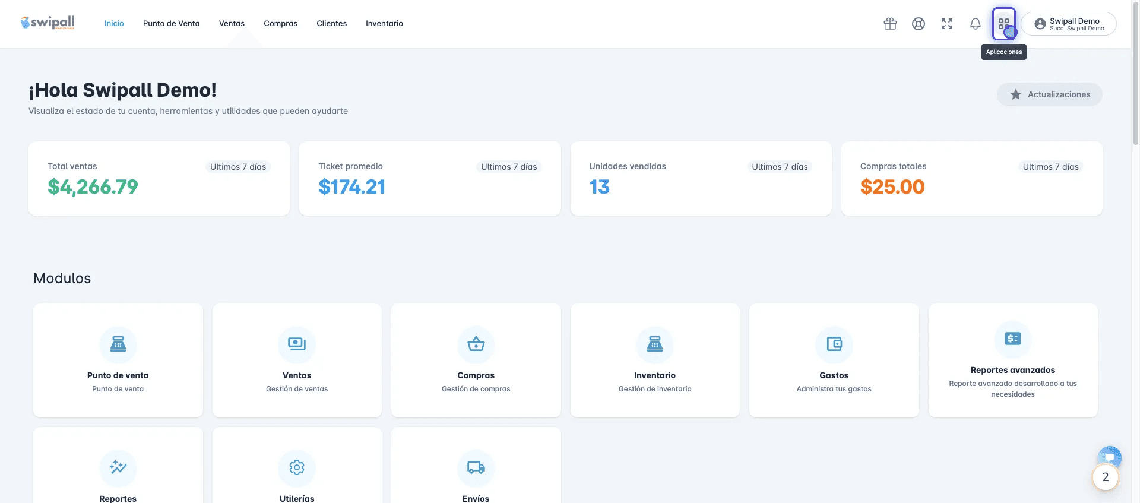Open the Inventario module icon
Image resolution: width=1140 pixels, height=503 pixels.
click(655, 344)
